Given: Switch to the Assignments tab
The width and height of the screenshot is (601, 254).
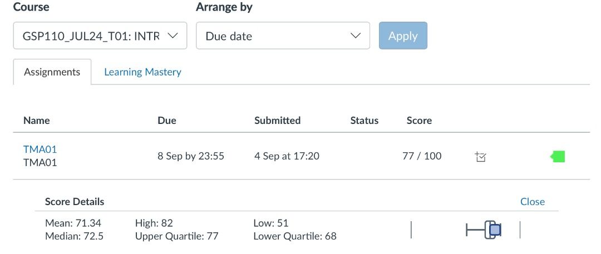Looking at the screenshot, I should 52,72.
